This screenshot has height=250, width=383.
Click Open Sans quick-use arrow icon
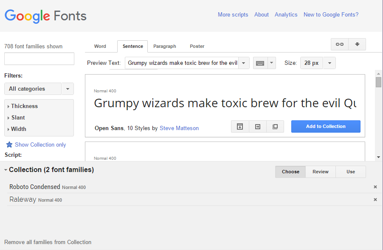click(x=258, y=126)
